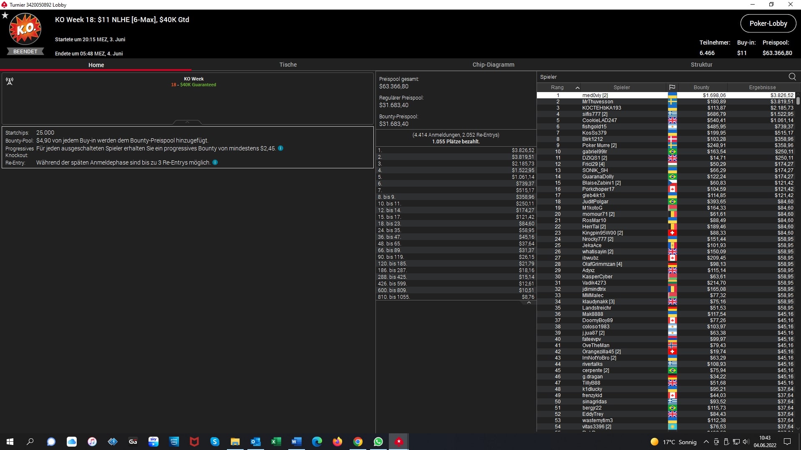Show hidden system tray icons
801x450 pixels.
click(706, 442)
